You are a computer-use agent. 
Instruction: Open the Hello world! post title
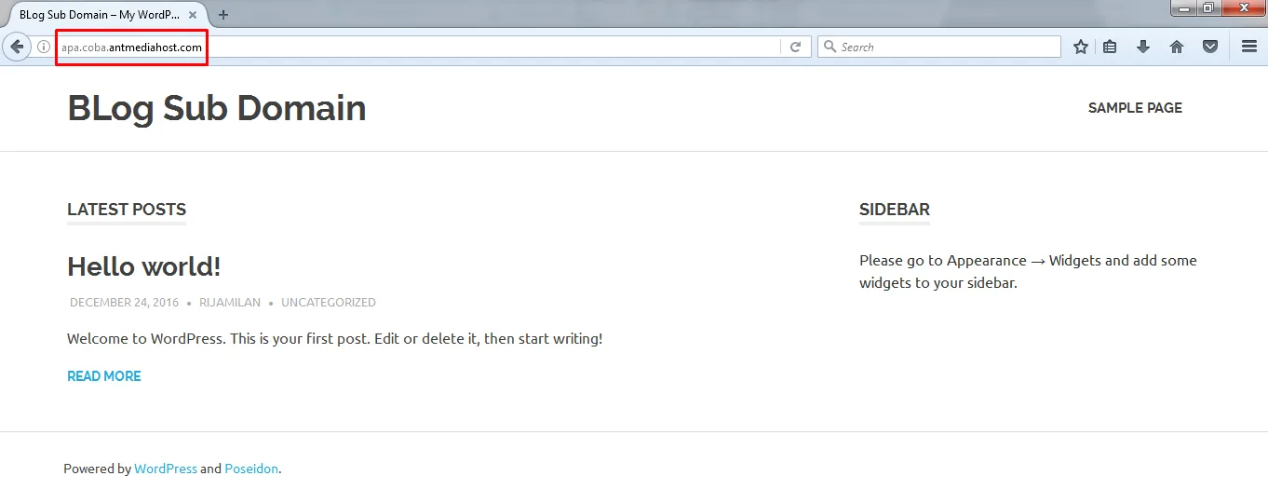tap(144, 266)
